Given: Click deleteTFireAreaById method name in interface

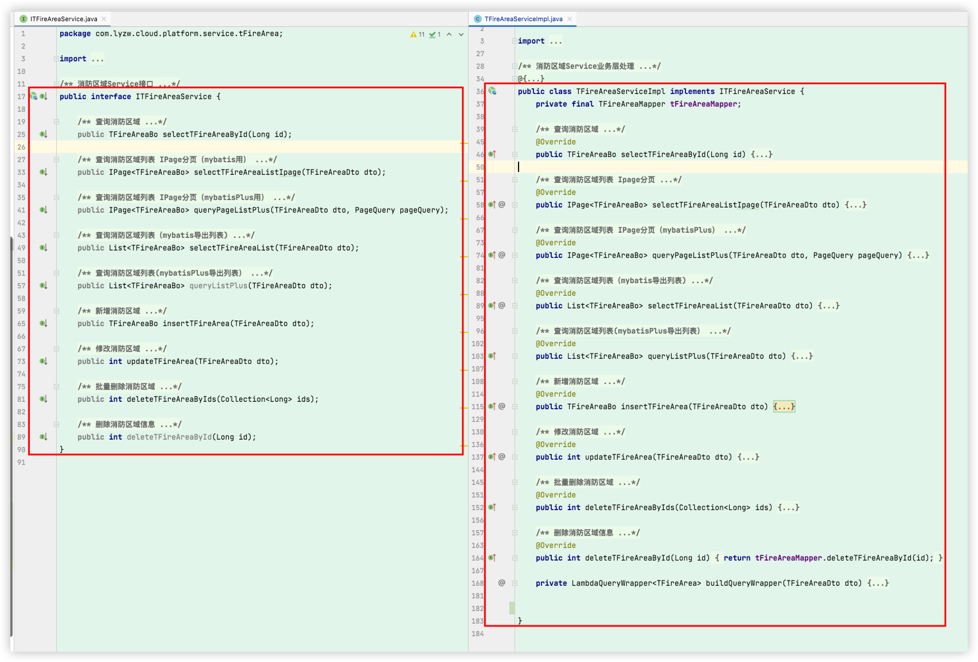Looking at the screenshot, I should pyautogui.click(x=169, y=437).
